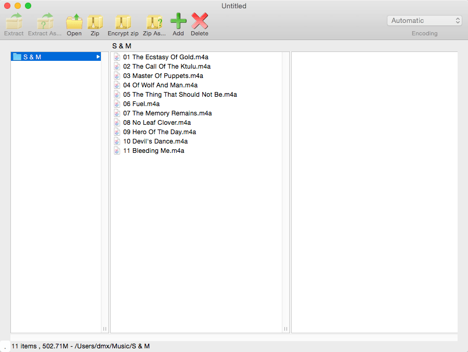
Task: Click file icon of 04 Of Wolf And Man
Action: (x=117, y=85)
